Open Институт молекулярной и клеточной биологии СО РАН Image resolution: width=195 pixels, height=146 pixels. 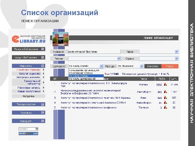(93, 103)
